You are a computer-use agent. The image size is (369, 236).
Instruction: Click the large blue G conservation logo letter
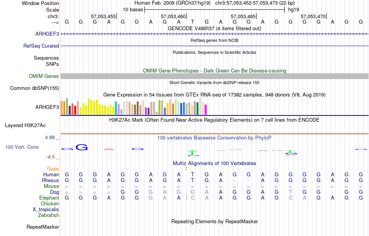pos(82,147)
